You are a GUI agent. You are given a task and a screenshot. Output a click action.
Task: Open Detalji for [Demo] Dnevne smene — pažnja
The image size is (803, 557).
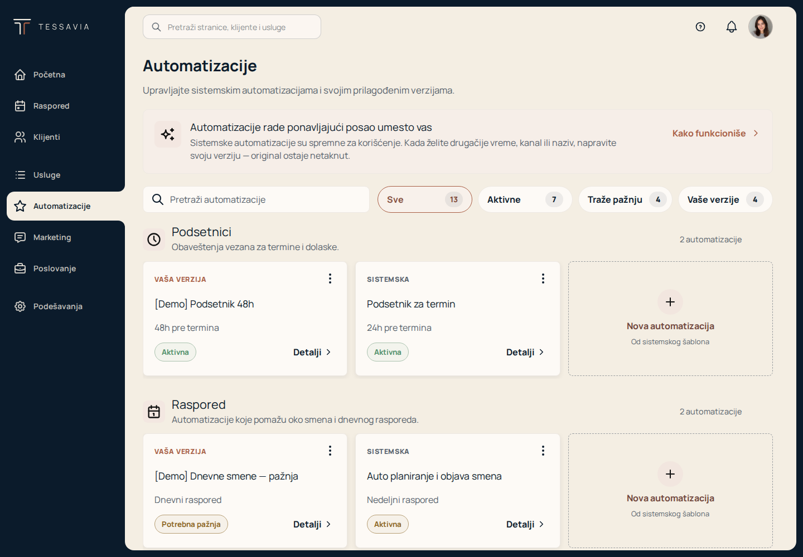pos(312,524)
